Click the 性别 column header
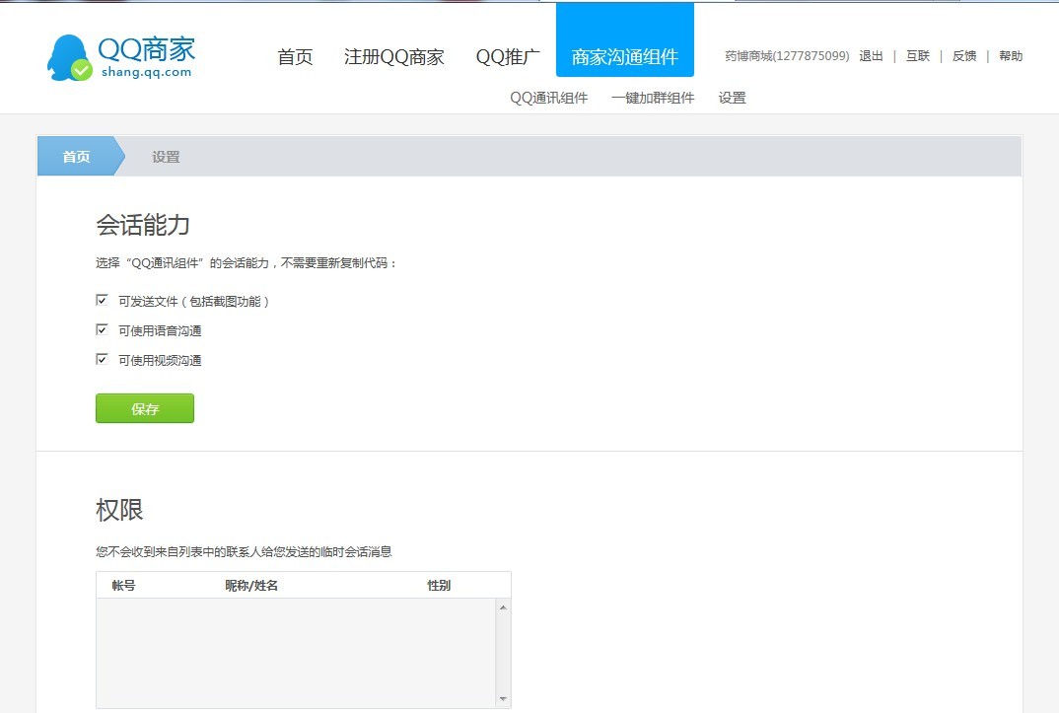Image resolution: width=1059 pixels, height=713 pixels. 439,586
